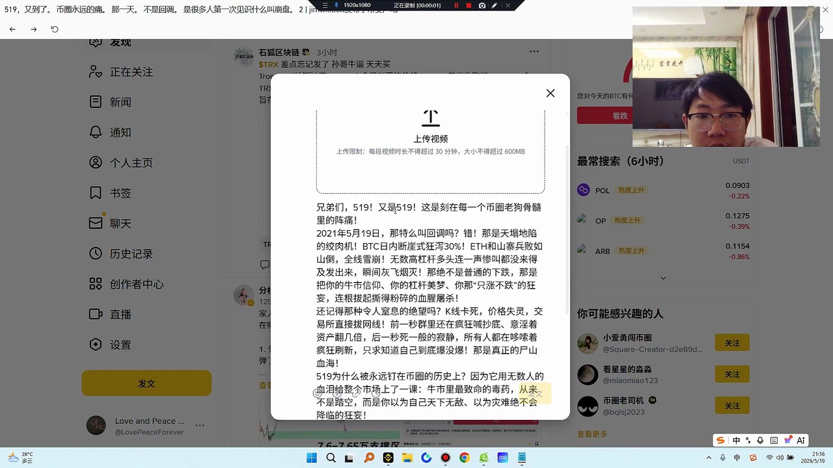The image size is (833, 468).
Task: Click the bookmark icon beside 书签
Action: [96, 193]
